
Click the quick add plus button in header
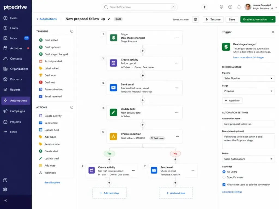(x=204, y=7)
